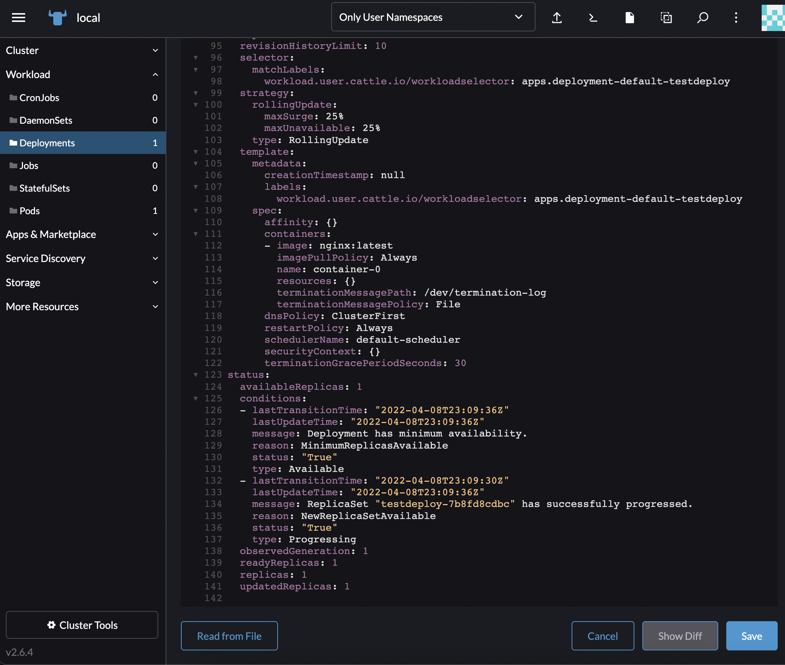Open the Only User Namespaces dropdown
The width and height of the screenshot is (785, 665).
[x=432, y=16]
